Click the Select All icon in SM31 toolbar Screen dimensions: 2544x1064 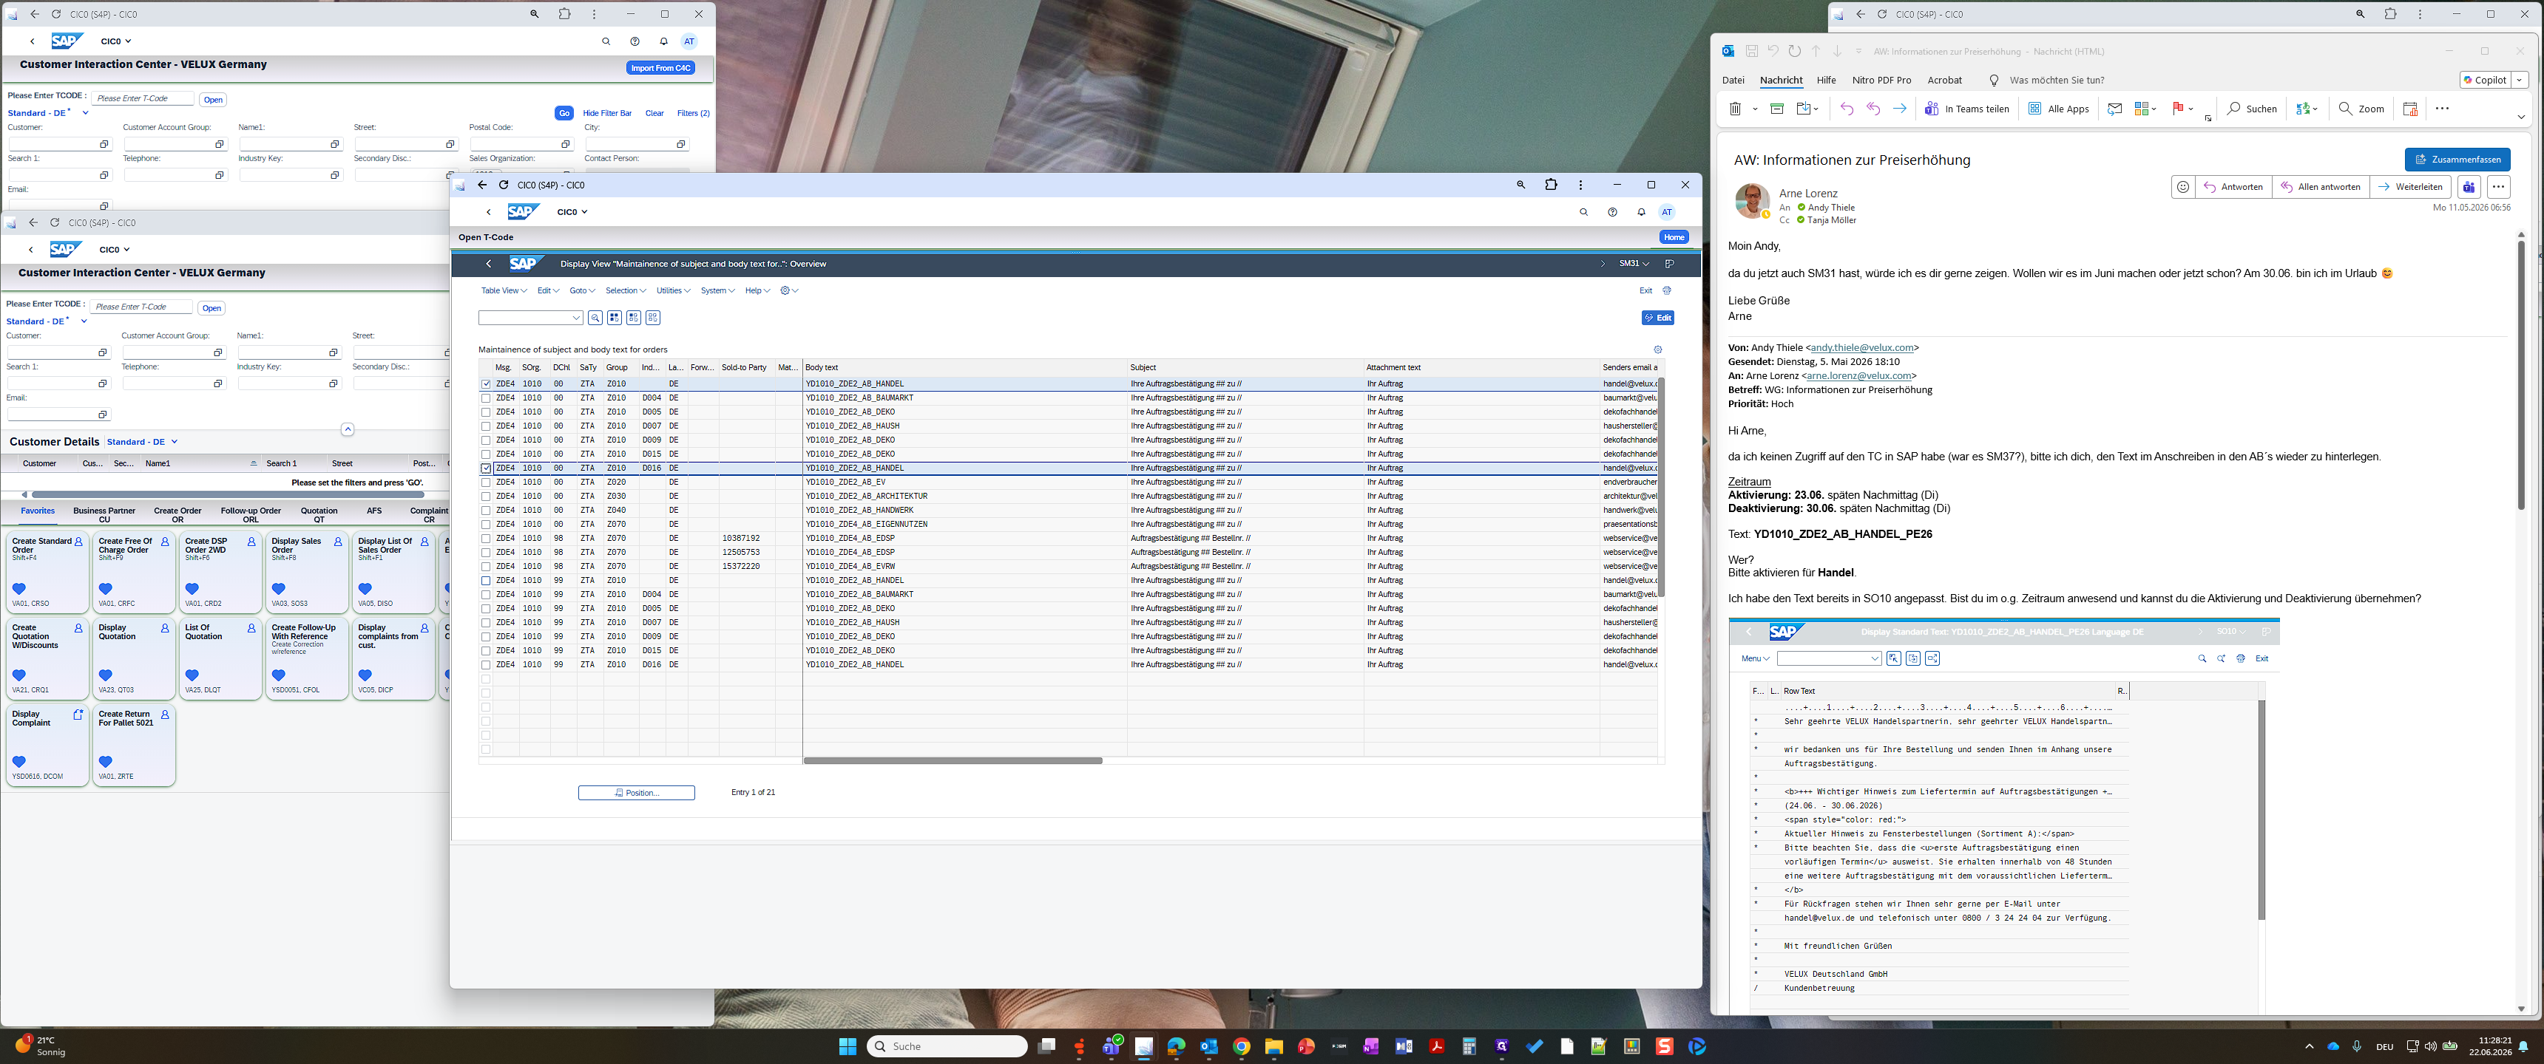click(615, 318)
